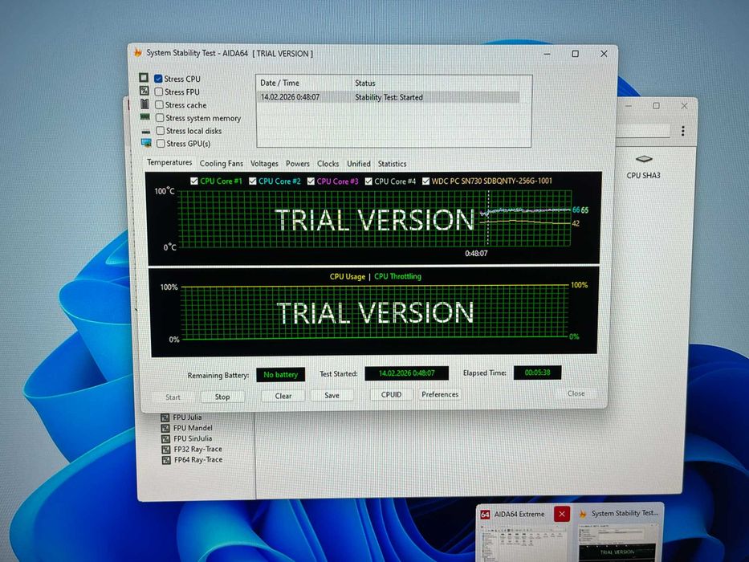Toggle WDC PC SN730 graph checkbox
The image size is (749, 562).
click(x=425, y=181)
